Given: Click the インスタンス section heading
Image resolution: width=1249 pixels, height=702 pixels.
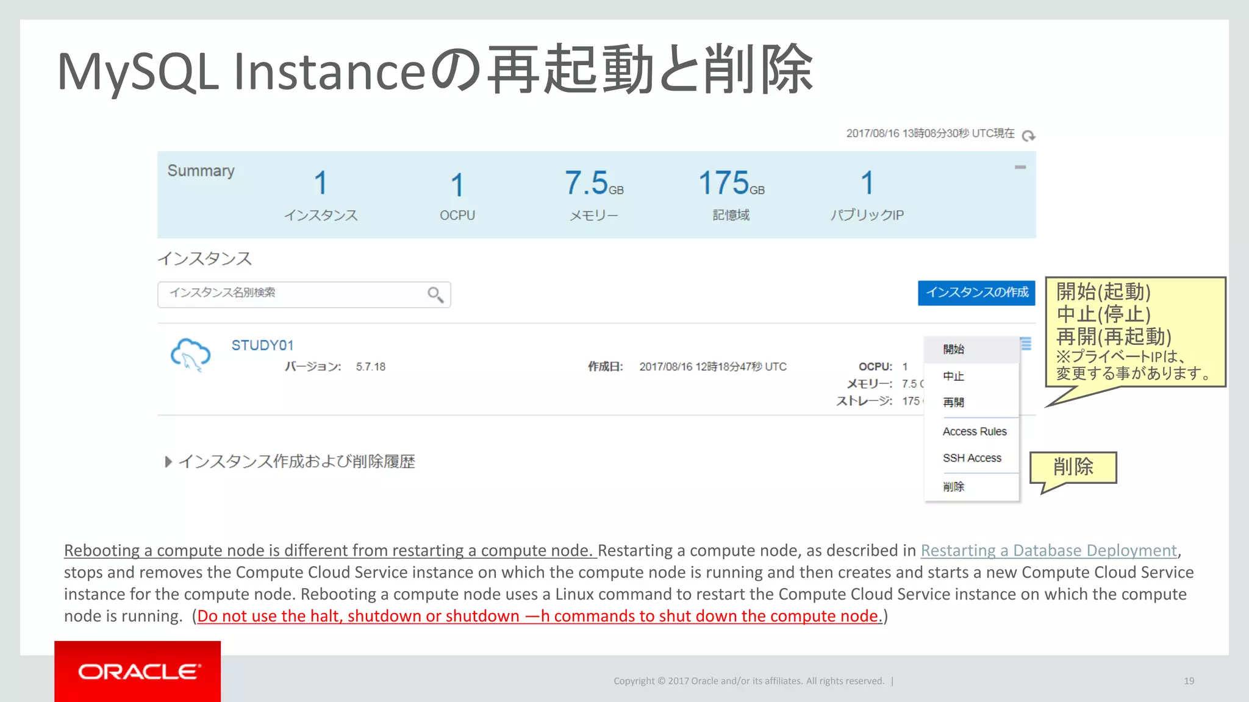Looking at the screenshot, I should coord(205,259).
